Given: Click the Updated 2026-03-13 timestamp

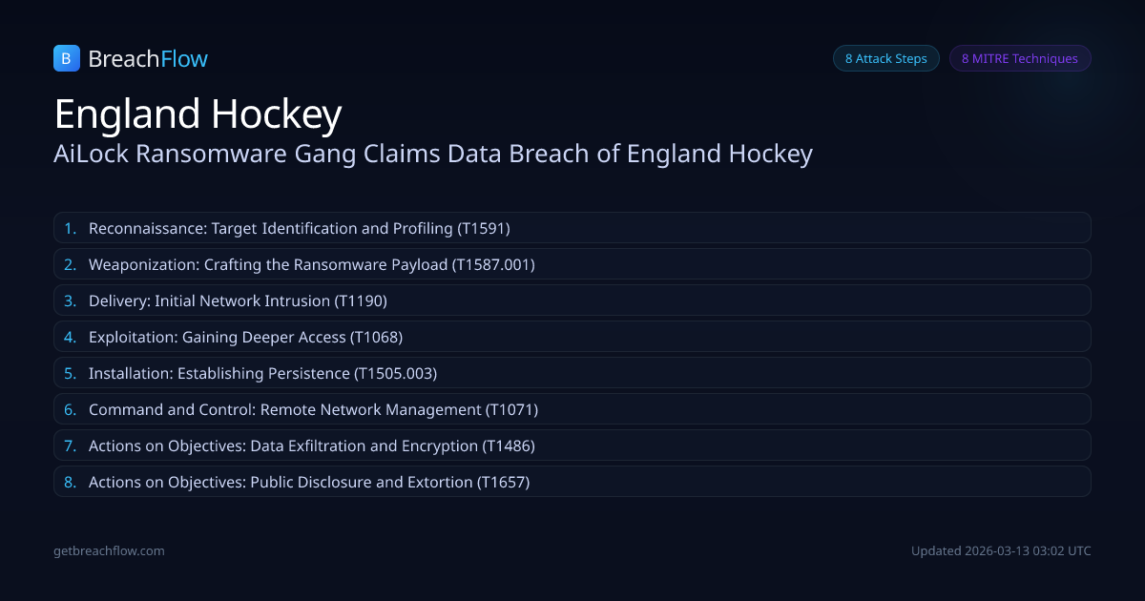Looking at the screenshot, I should click(x=1001, y=550).
